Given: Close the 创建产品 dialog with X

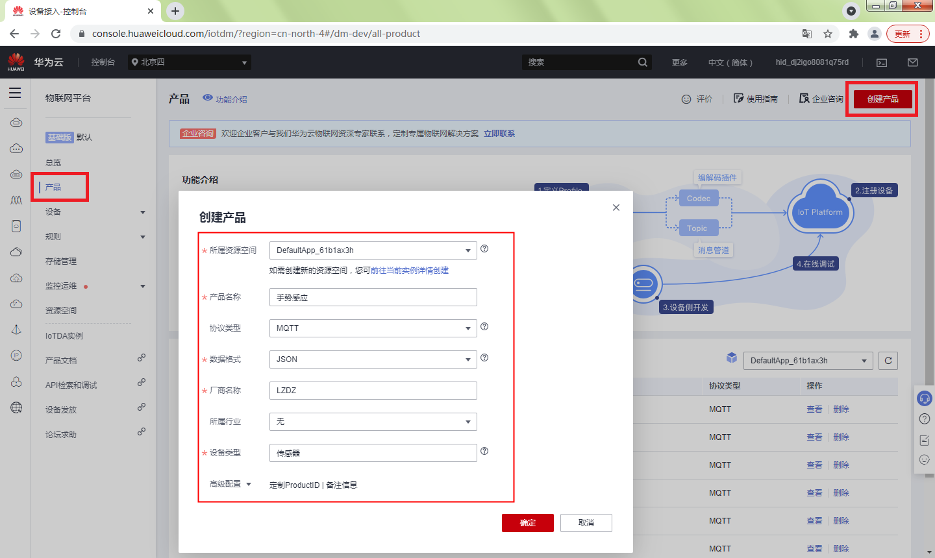Looking at the screenshot, I should (x=616, y=208).
